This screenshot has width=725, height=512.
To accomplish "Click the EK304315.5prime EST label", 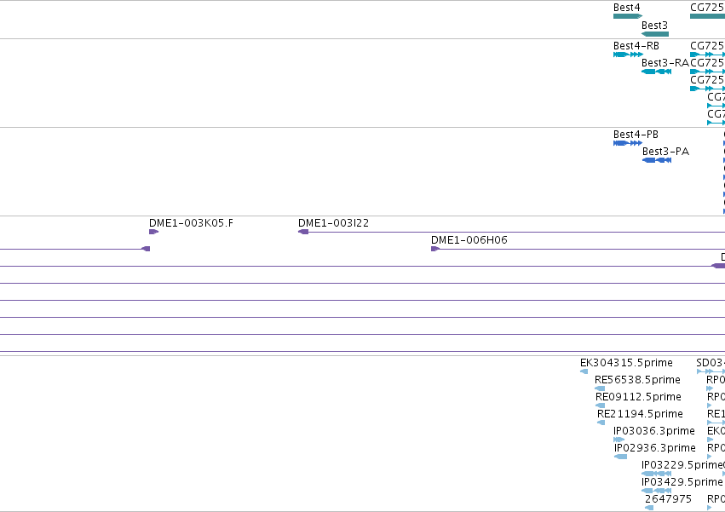I will [626, 363].
